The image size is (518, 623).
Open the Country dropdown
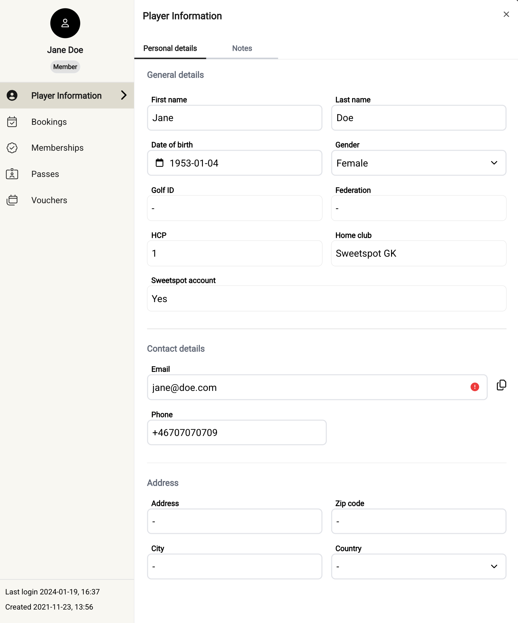point(418,566)
